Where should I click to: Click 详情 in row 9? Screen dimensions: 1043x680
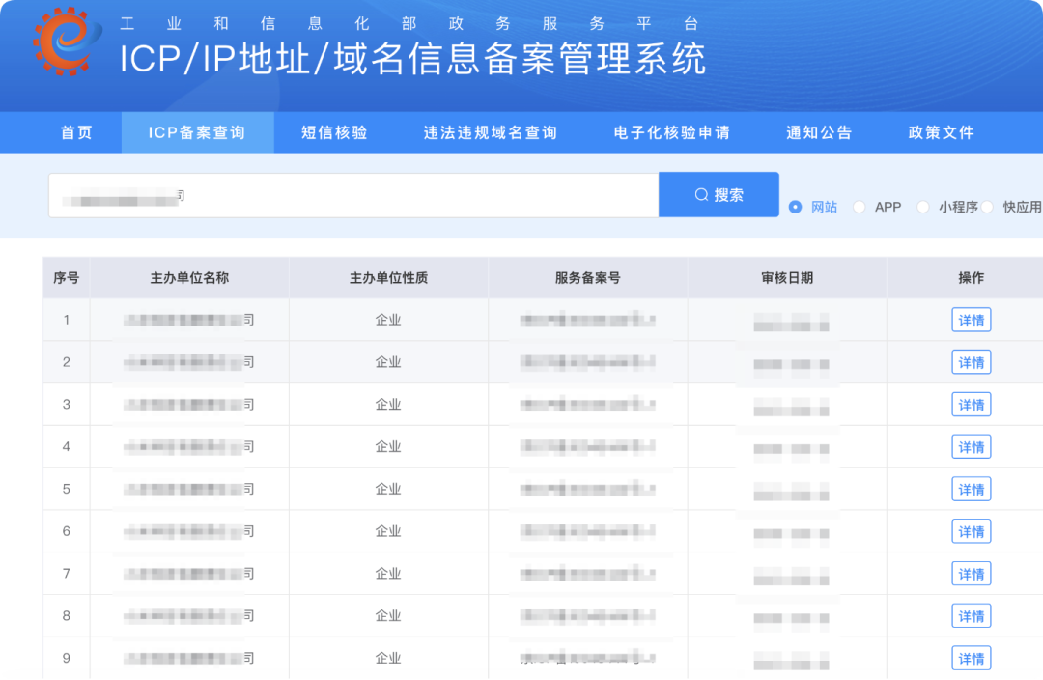(972, 658)
